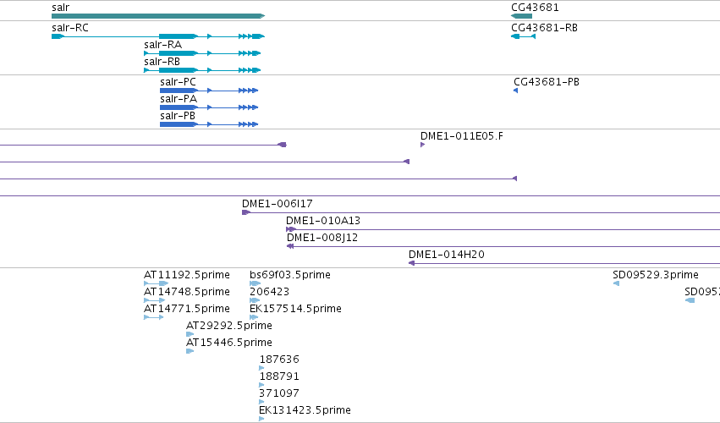Select the EK157514.5prime EST arrow
The image size is (720, 423).
(x=254, y=317)
